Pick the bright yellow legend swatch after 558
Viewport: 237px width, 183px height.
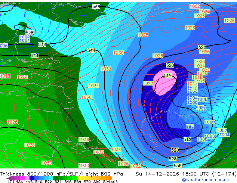point(80,178)
